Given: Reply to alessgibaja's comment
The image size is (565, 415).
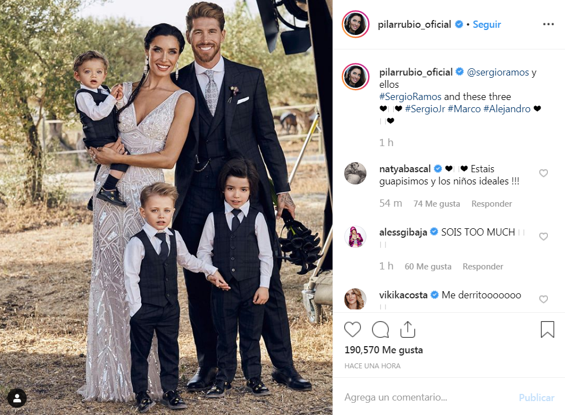Looking at the screenshot, I should 483,266.
